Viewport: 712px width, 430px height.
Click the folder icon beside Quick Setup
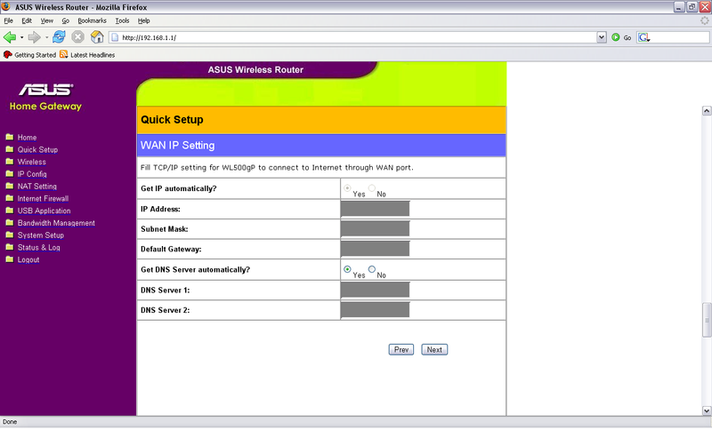(10, 149)
